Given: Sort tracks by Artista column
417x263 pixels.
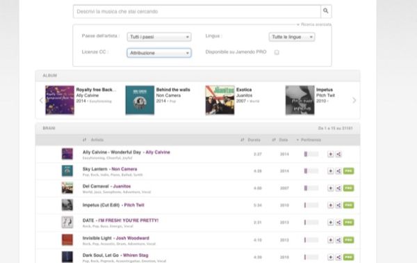Looking at the screenshot, I should [93, 140].
